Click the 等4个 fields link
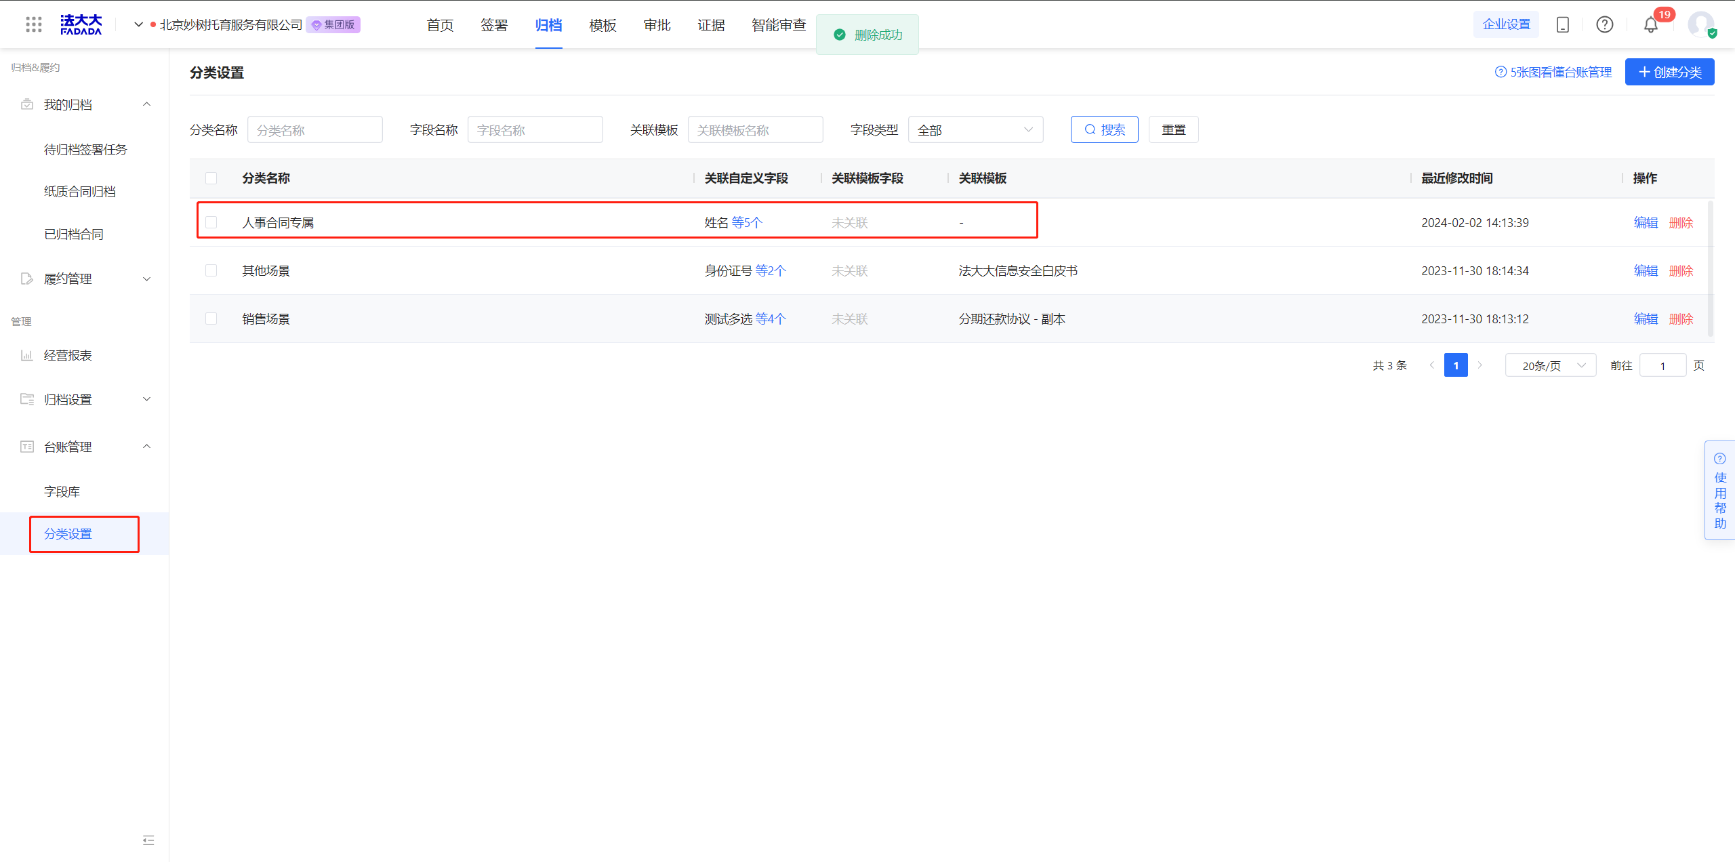The width and height of the screenshot is (1735, 862). pyautogui.click(x=771, y=319)
